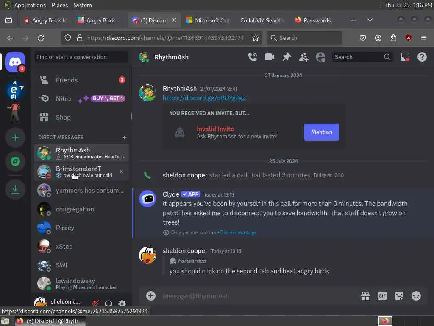Open the discord.gg/cBDYg2gZ invite link

pyautogui.click(x=204, y=98)
